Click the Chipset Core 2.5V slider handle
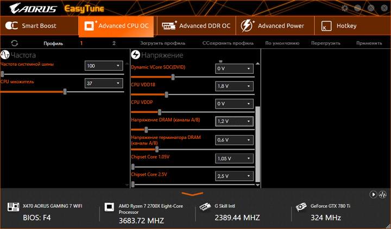The height and width of the screenshot is (229, 391). click(x=133, y=185)
